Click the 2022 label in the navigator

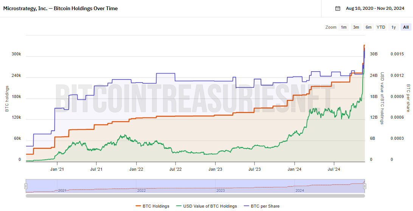point(141,190)
